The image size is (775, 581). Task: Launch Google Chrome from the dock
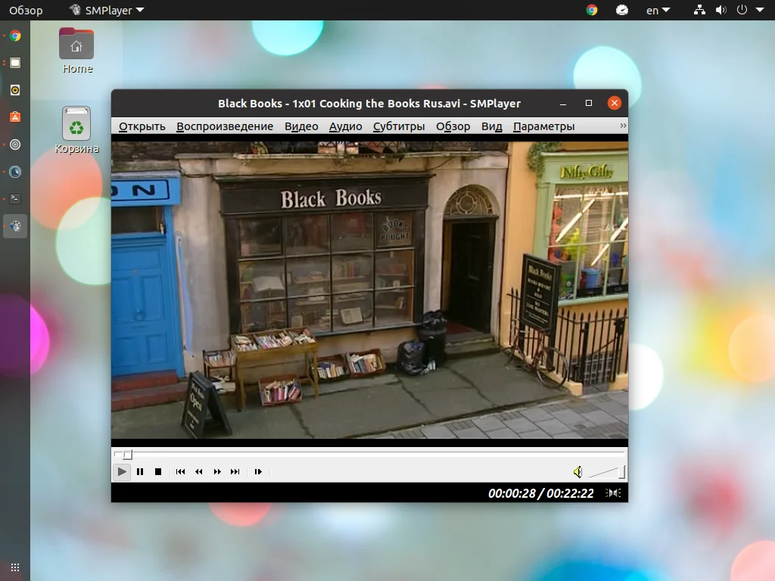pos(15,36)
